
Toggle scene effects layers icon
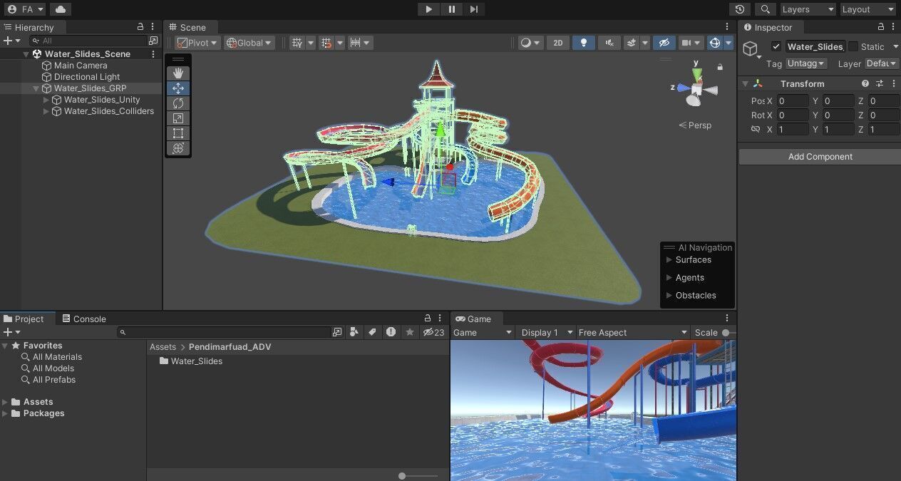pyautogui.click(x=632, y=43)
